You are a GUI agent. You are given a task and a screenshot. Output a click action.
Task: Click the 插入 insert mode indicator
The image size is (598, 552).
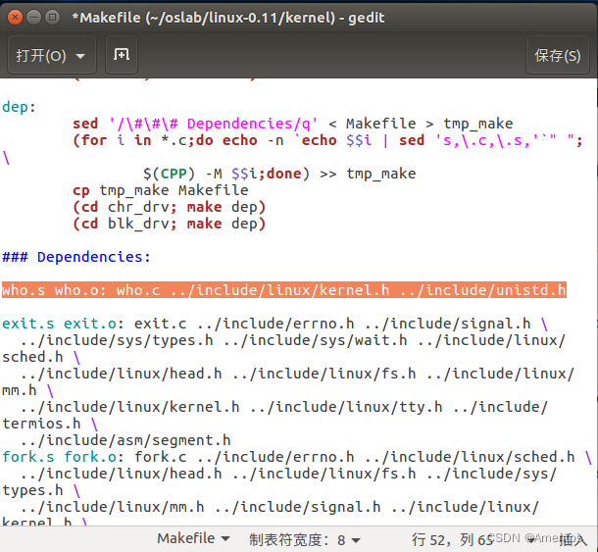point(573,539)
